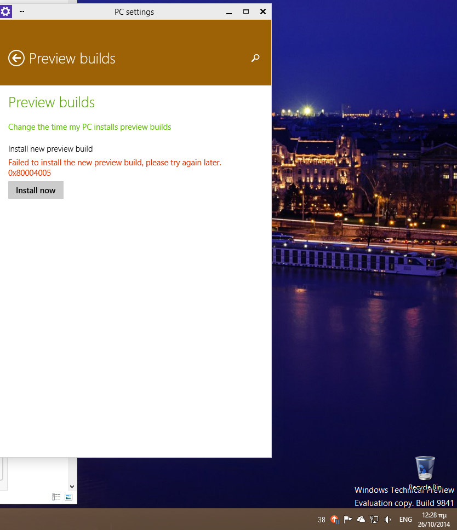
Task: Click the error code text 0x80004005
Action: [x=30, y=173]
